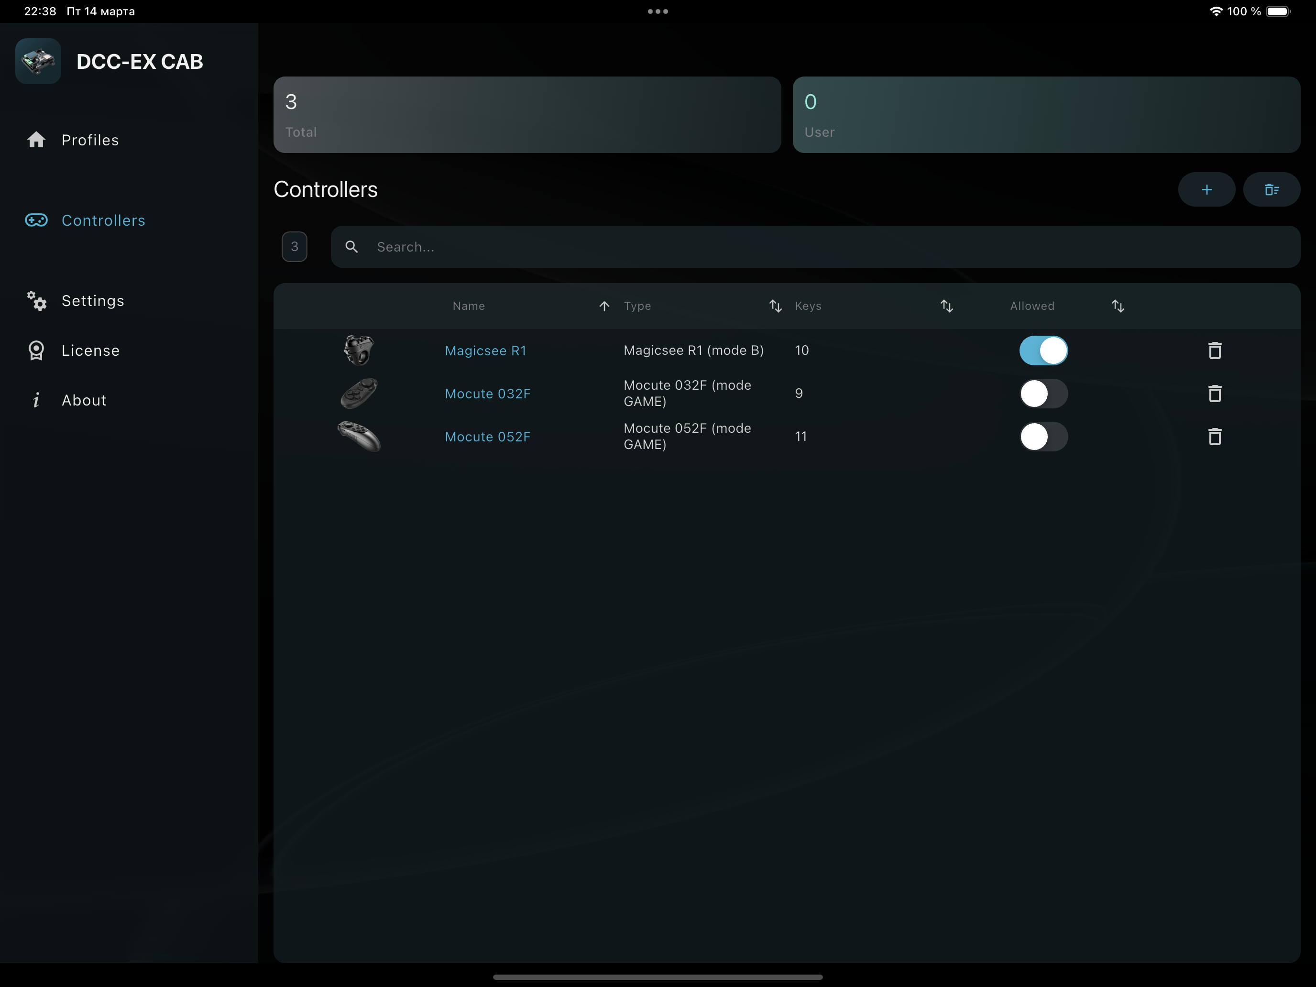The width and height of the screenshot is (1316, 987).
Task: Click 'Mocute 052F (mode GAME)' type cell
Action: (x=688, y=436)
